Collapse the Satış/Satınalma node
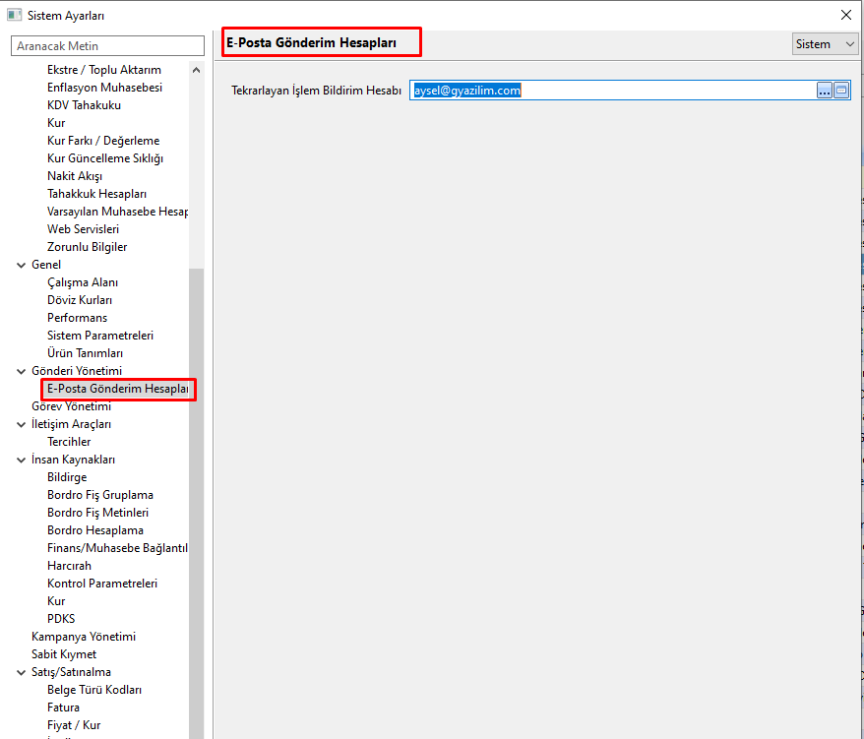The width and height of the screenshot is (864, 739). tap(22, 672)
